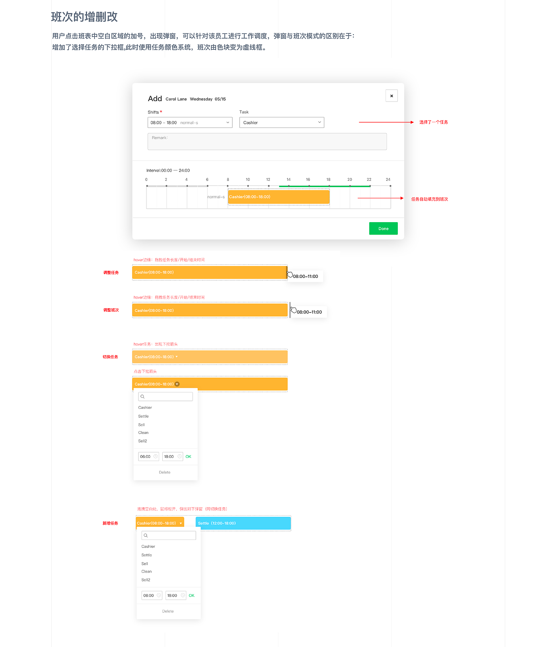Click the clock icon in the 新增任务 06:00 field
Viewport: 557px width, 647px height.
point(159,596)
